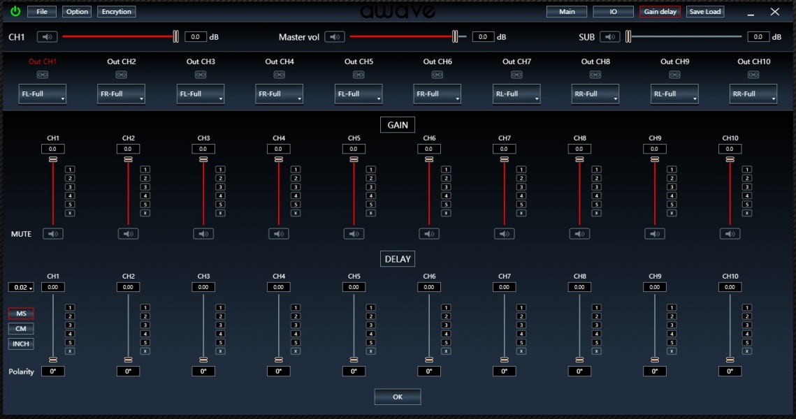The width and height of the screenshot is (796, 419).
Task: Select CM delay unit
Action: point(21,329)
